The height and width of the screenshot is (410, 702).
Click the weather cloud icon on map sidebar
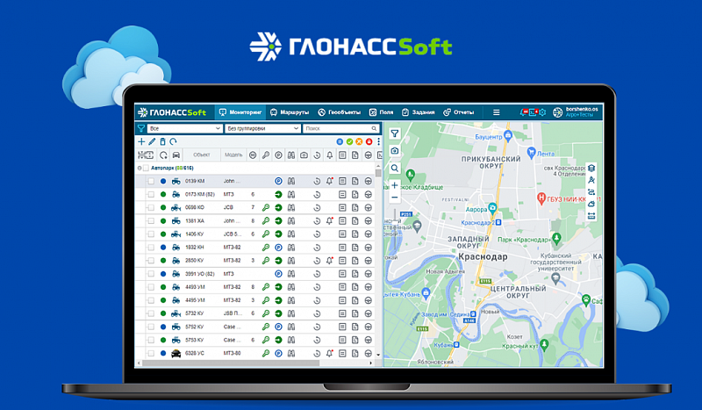point(591,204)
